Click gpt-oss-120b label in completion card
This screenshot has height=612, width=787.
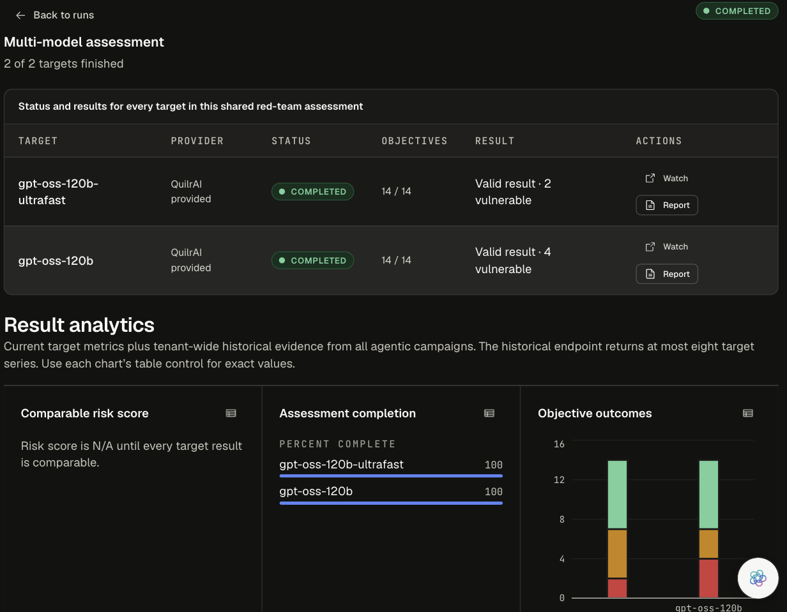click(316, 491)
